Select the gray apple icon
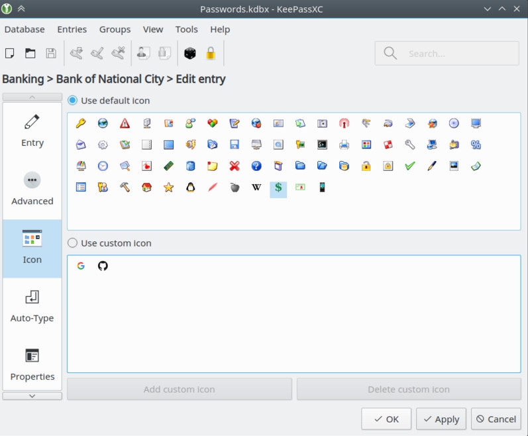This screenshot has width=528, height=436. (235, 188)
